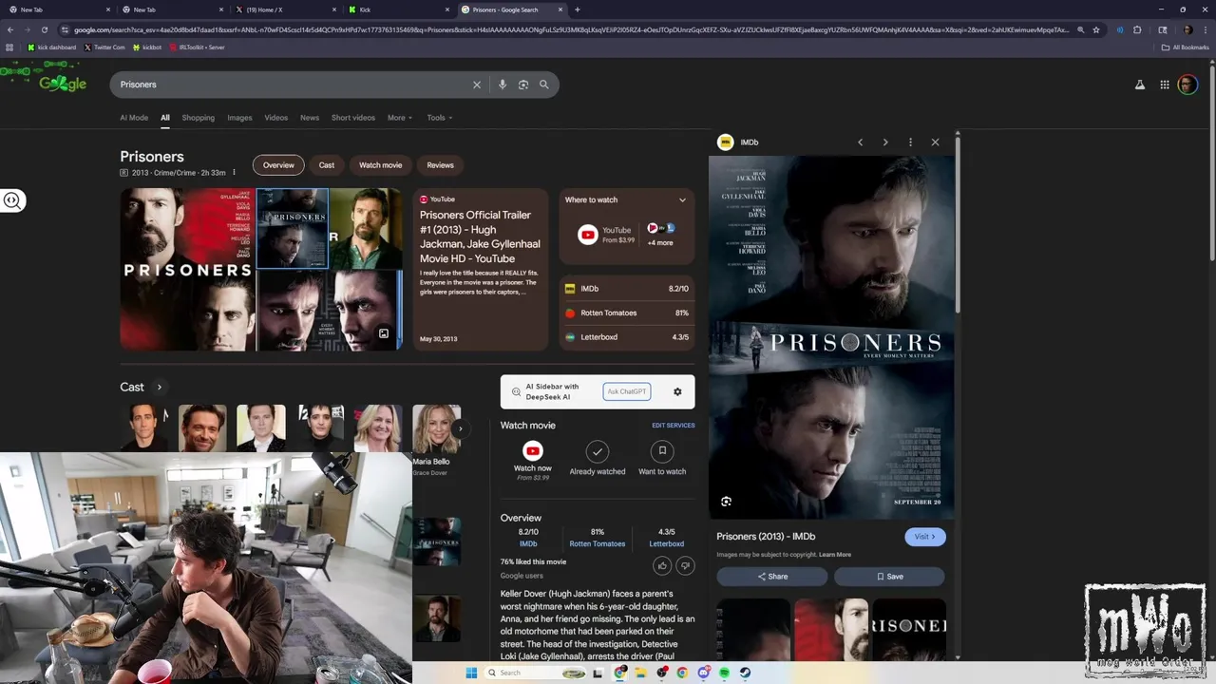Open the Tools dropdown
The height and width of the screenshot is (684, 1216).
(x=440, y=118)
